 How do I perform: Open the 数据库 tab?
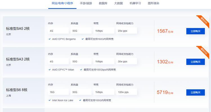(x=103, y=3)
